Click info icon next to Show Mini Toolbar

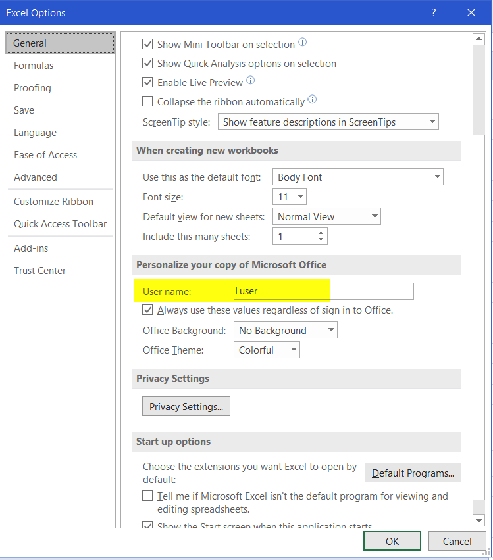(x=302, y=42)
